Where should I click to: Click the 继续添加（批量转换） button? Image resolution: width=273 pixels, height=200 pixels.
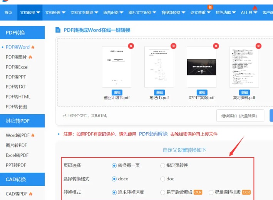[x=240, y=116]
